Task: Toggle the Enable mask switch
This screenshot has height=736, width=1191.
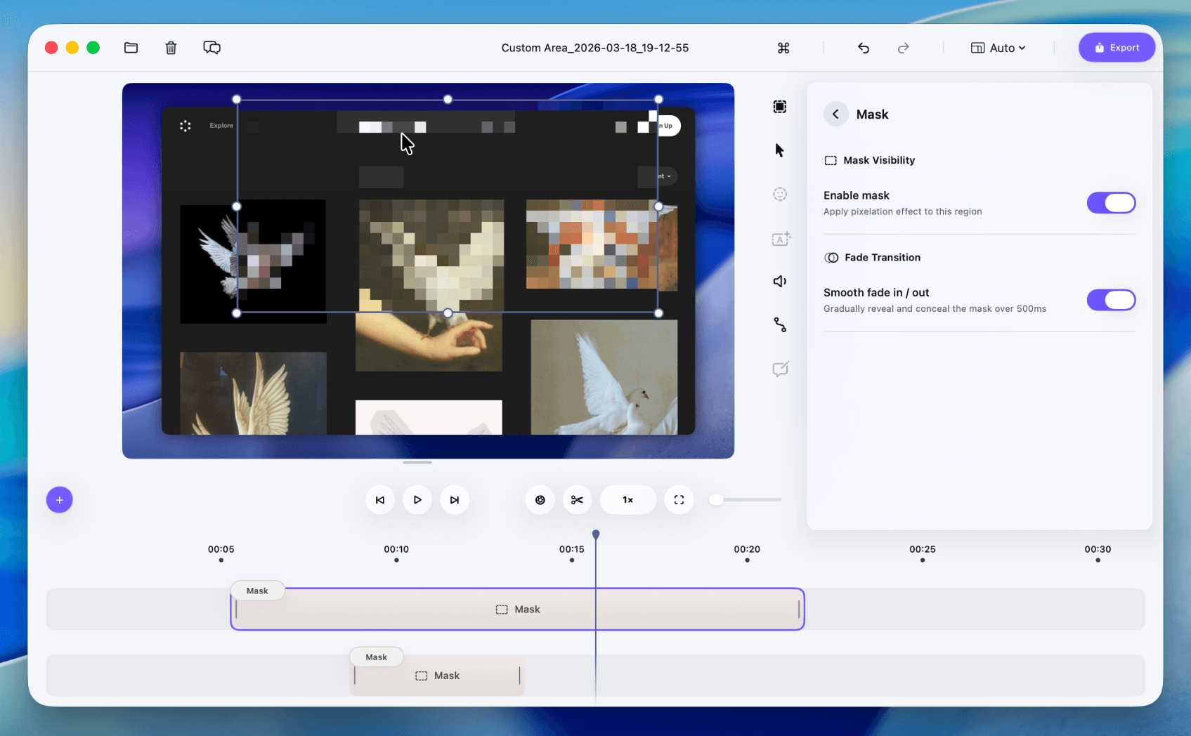Action: (1110, 203)
